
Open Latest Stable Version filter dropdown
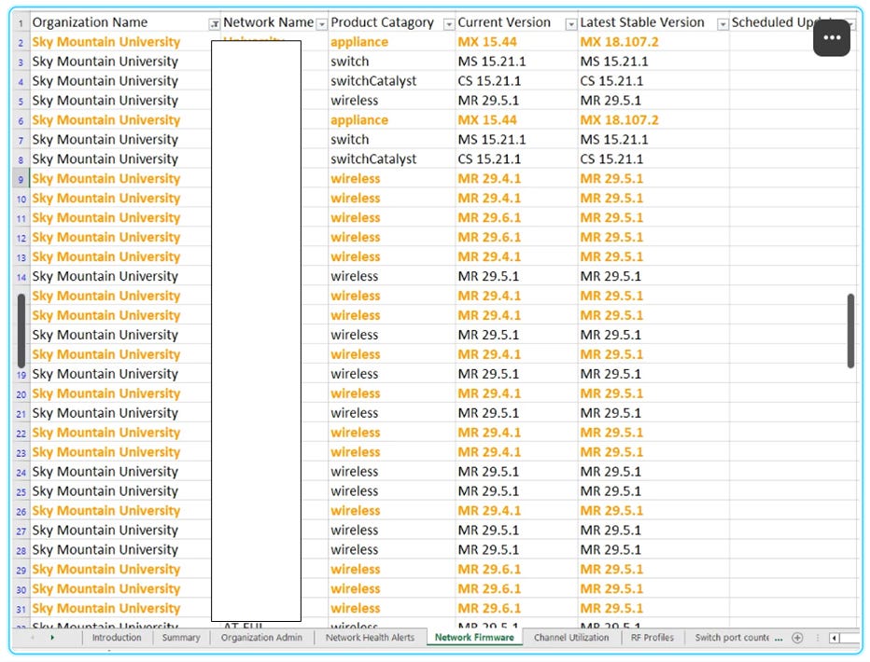[723, 24]
